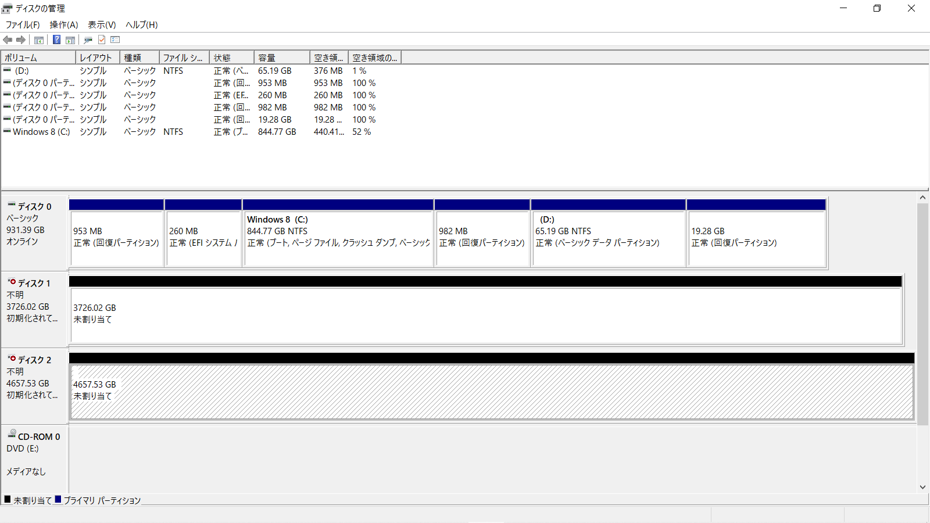Open the ヘルプ(H) menu
The height and width of the screenshot is (523, 930).
click(142, 24)
